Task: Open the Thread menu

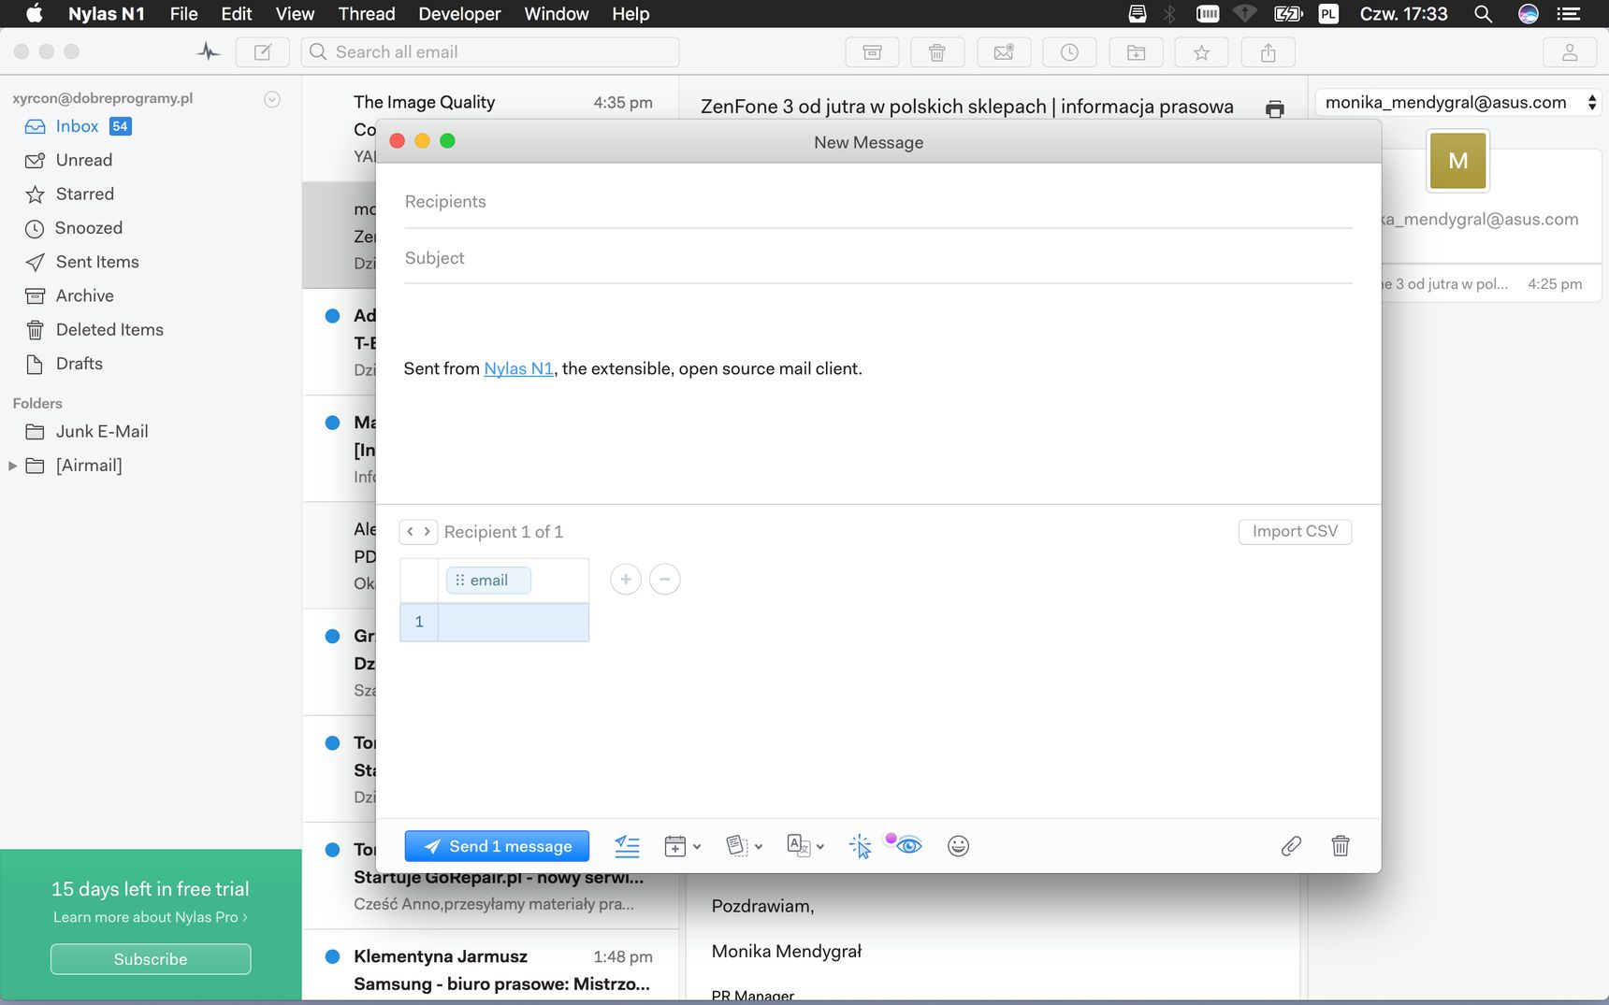Action: 367,14
